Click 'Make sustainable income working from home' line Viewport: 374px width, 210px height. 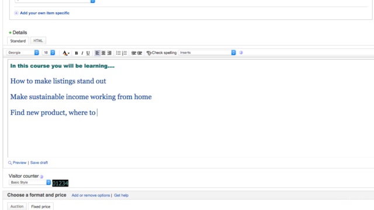click(x=81, y=97)
